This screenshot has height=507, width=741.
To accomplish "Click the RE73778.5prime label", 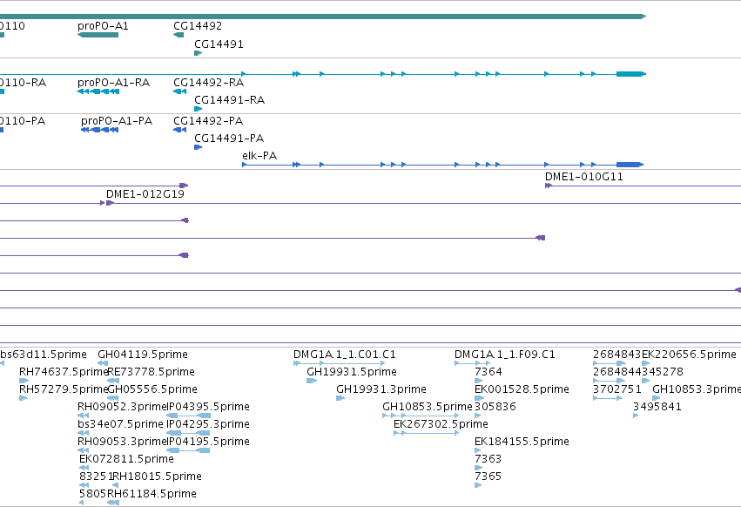I will 151,372.
